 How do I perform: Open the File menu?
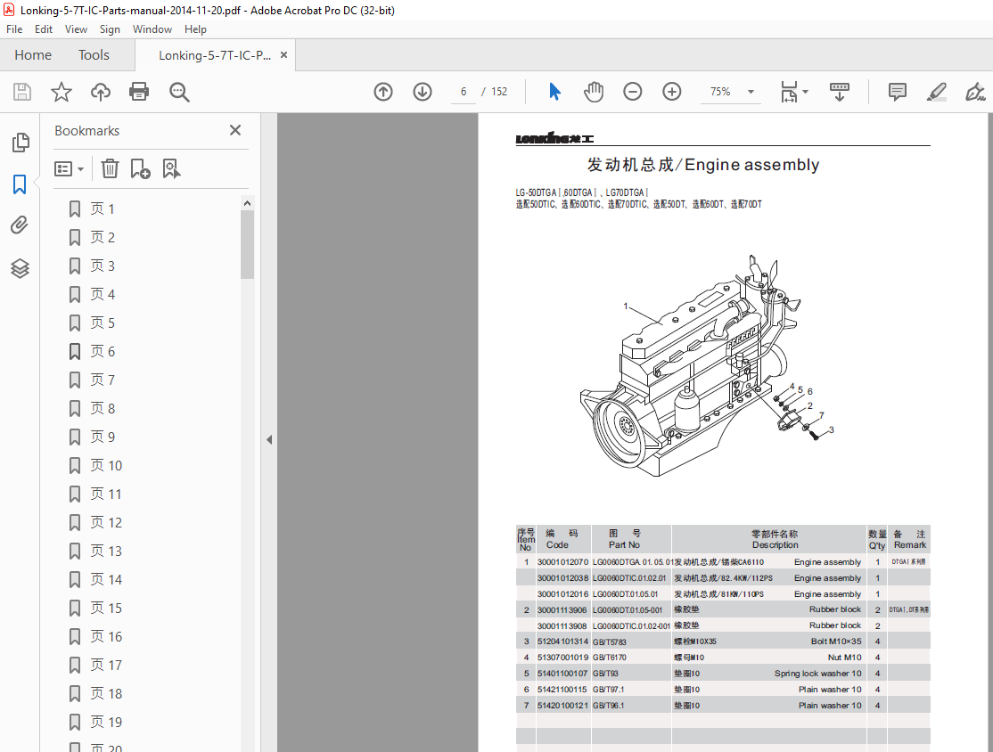pyautogui.click(x=14, y=29)
